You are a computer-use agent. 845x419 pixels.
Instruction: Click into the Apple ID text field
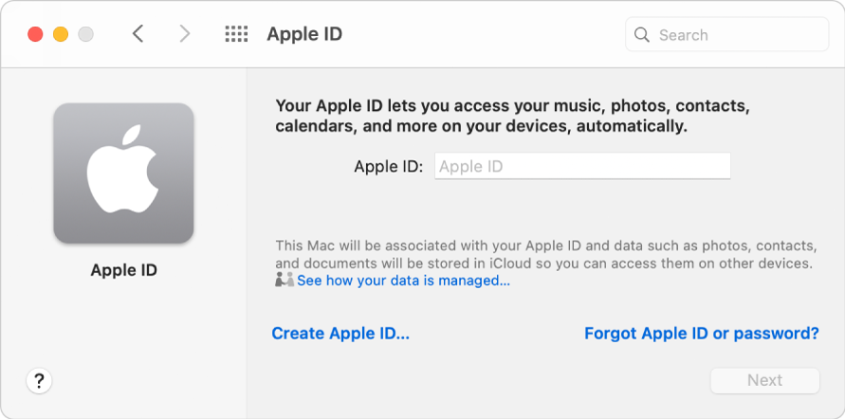click(582, 166)
